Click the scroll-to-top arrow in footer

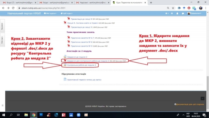tap(202, 98)
